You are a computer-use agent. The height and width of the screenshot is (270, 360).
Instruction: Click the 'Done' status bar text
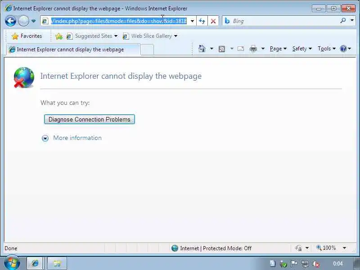point(11,248)
